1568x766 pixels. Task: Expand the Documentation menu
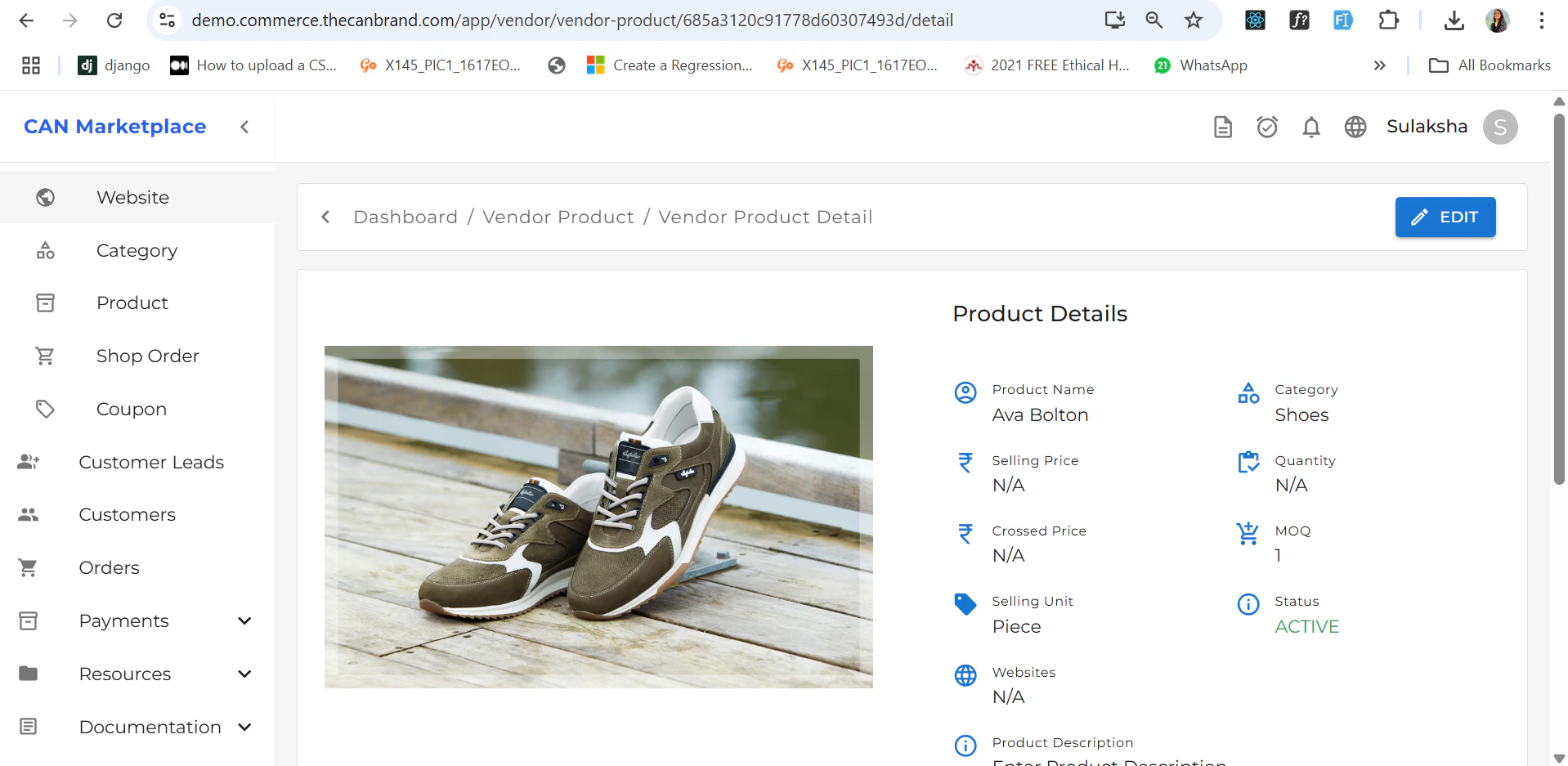click(244, 727)
